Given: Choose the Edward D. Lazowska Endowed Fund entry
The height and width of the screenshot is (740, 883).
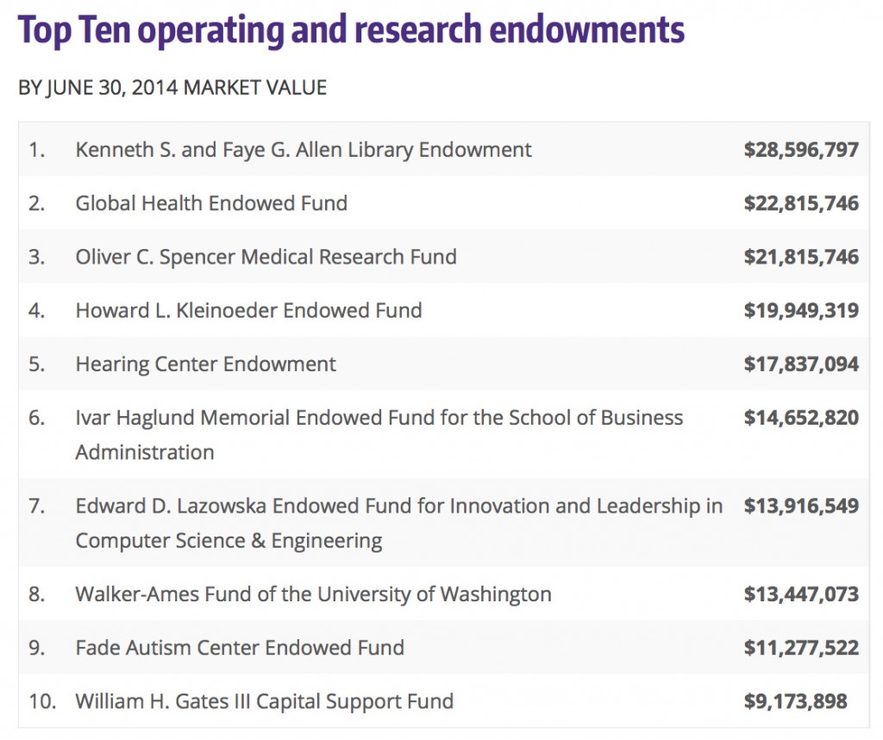Looking at the screenshot, I should pyautogui.click(x=398, y=506).
